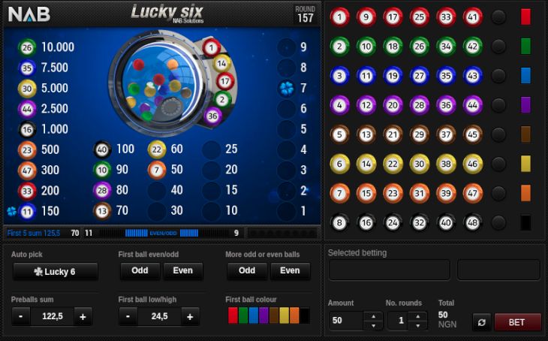548x341 pixels.
Task: Select blue in First ball colour swatches
Action: (x=254, y=315)
